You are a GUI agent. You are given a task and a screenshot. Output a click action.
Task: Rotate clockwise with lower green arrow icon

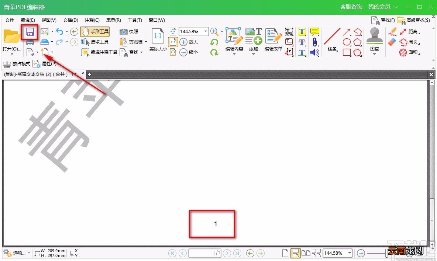coord(214,52)
